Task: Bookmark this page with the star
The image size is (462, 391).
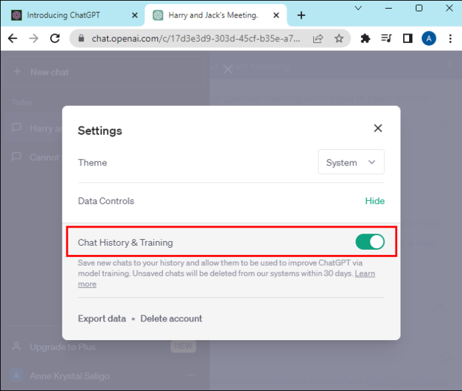Action: pos(339,38)
